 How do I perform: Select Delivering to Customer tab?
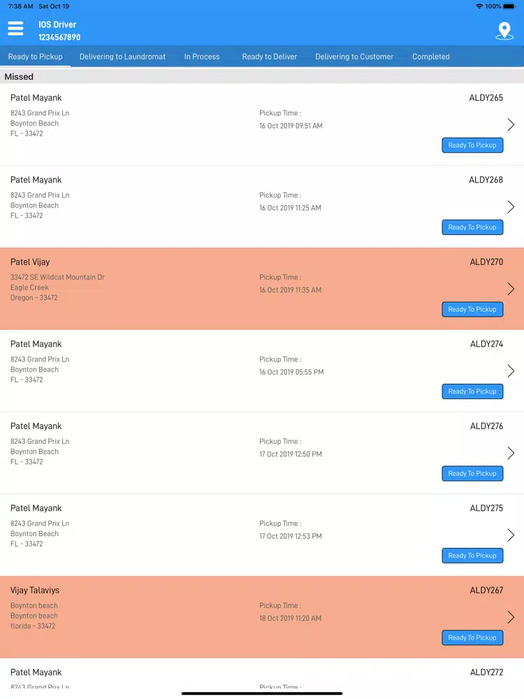pos(354,57)
